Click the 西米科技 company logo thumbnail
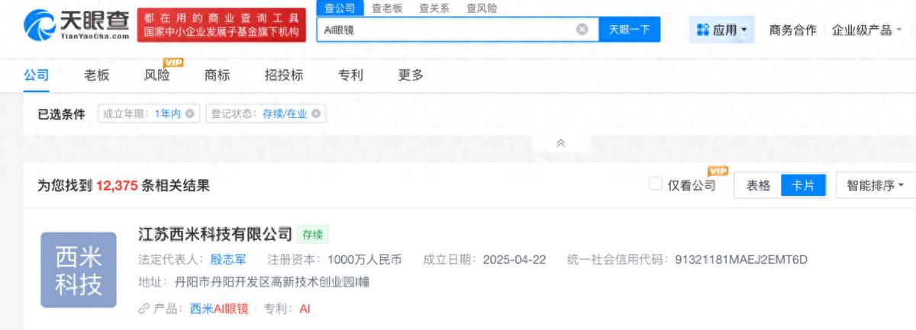Screen dimensions: 916x330 pos(78,270)
